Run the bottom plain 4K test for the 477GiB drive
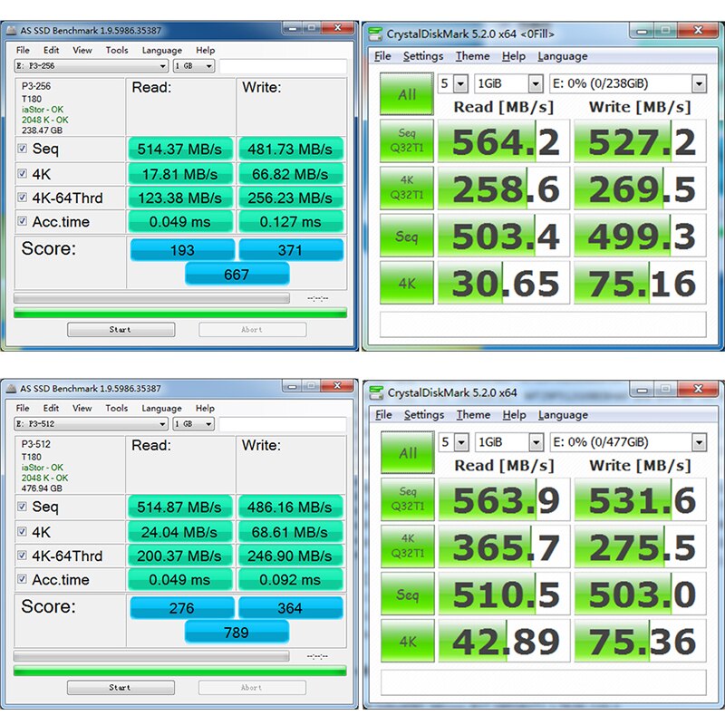 coord(407,641)
